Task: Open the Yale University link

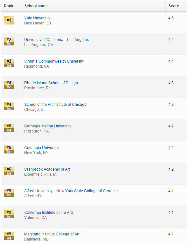Action: coord(37,18)
